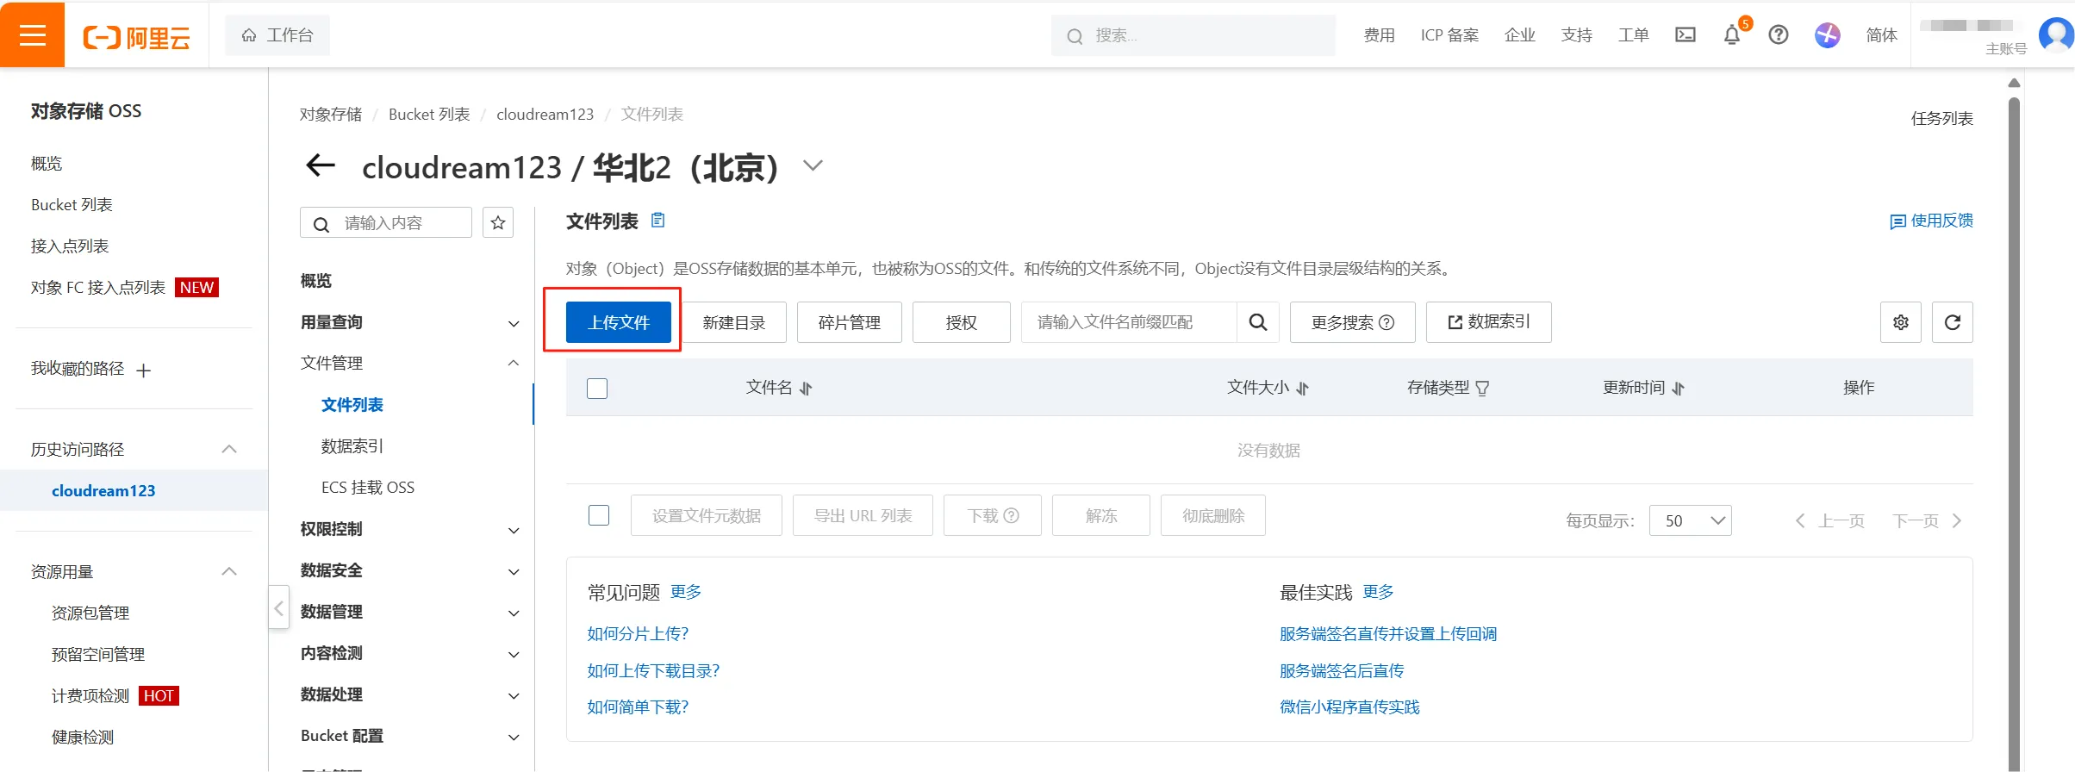Switch language via 简体
This screenshot has width=2075, height=772.
point(1882,35)
